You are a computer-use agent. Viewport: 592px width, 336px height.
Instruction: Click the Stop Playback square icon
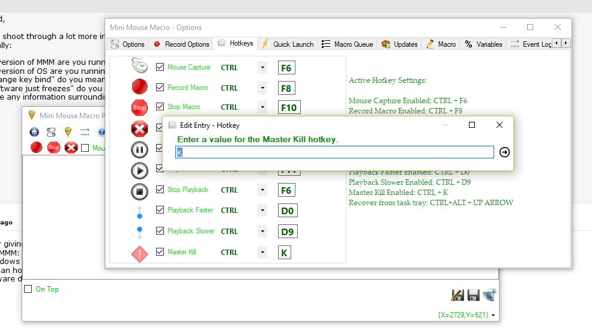click(139, 191)
